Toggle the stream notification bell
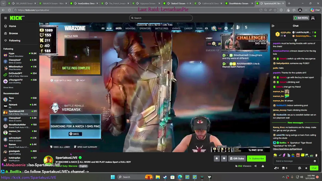The height and width of the screenshot is (181, 322). pyautogui.click(x=217, y=159)
